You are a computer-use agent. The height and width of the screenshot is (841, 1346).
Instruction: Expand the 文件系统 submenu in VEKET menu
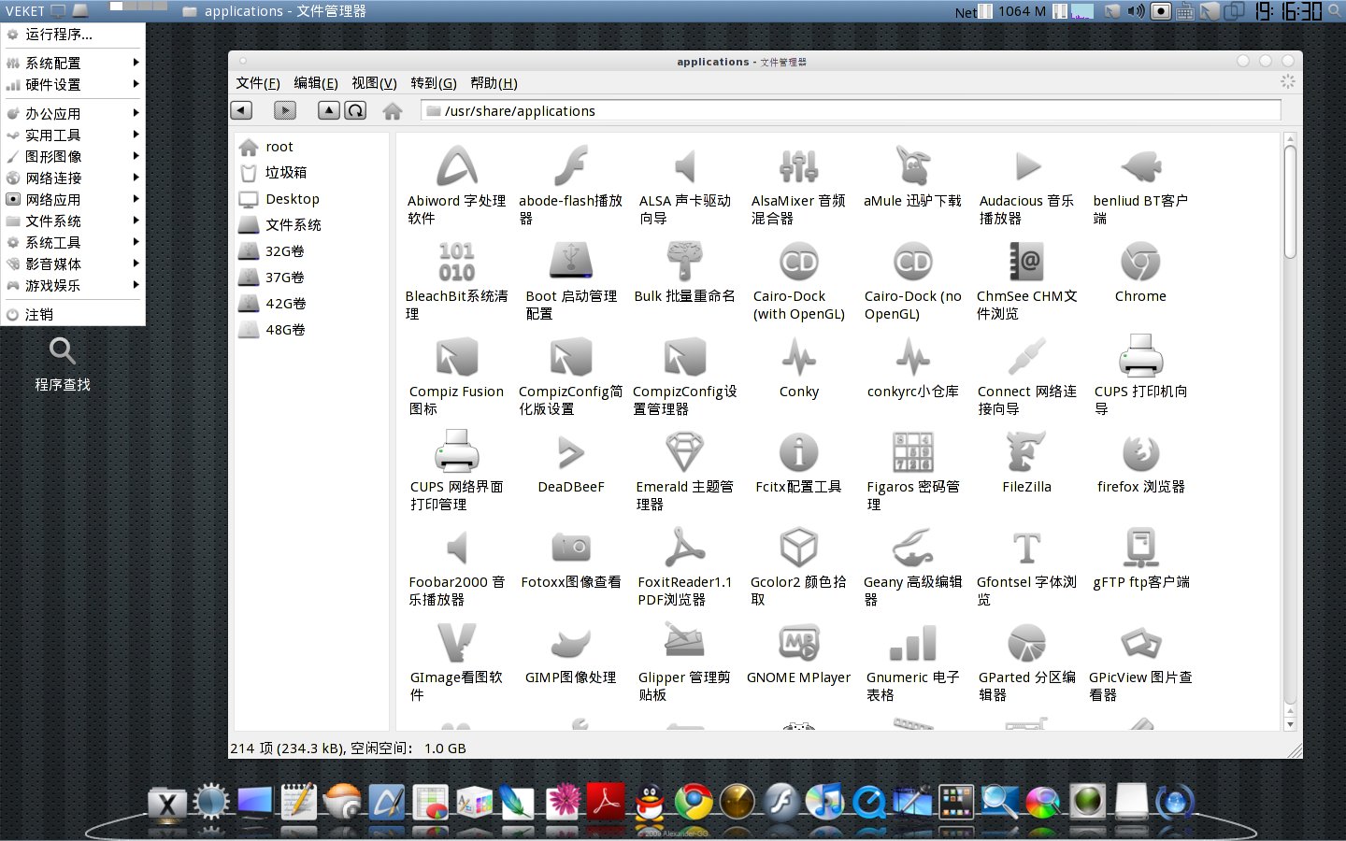73,221
